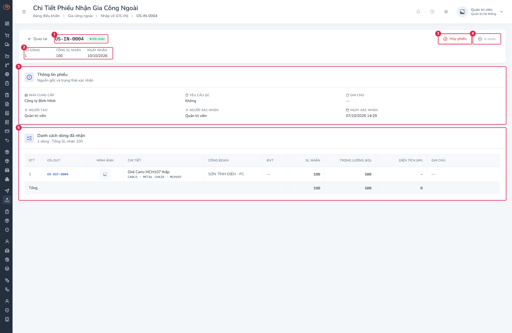
Task: Open the git-branch routing sidebar icon
Action: pyautogui.click(x=7, y=65)
